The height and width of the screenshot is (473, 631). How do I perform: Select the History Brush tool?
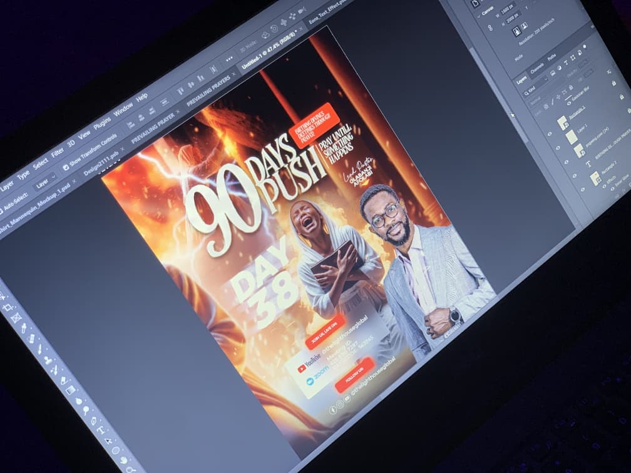[x=54, y=370]
